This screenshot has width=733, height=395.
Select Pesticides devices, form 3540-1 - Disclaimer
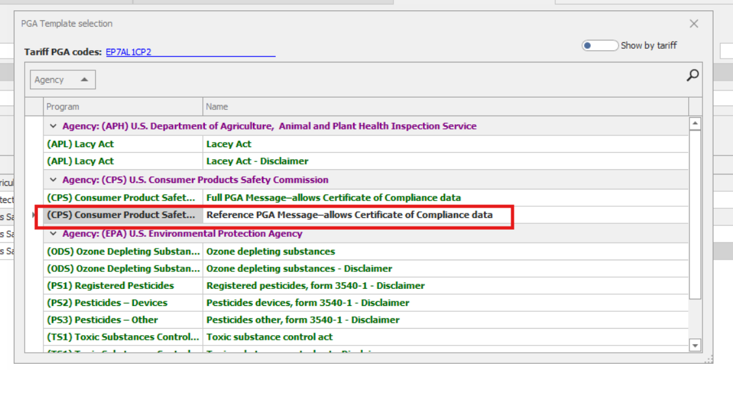pos(366,303)
